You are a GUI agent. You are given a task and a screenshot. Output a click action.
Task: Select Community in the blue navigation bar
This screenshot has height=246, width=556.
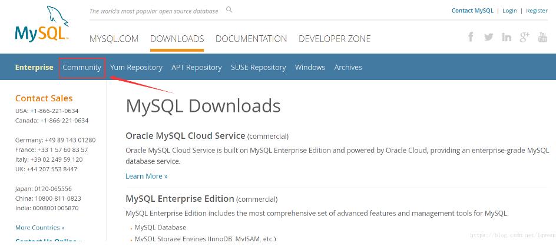82,67
